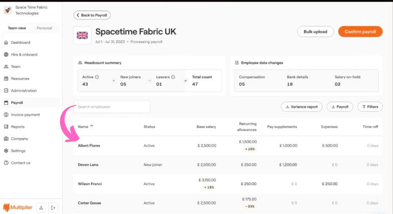Click the Pay supplements column header
The height and width of the screenshot is (214, 393).
click(282, 127)
